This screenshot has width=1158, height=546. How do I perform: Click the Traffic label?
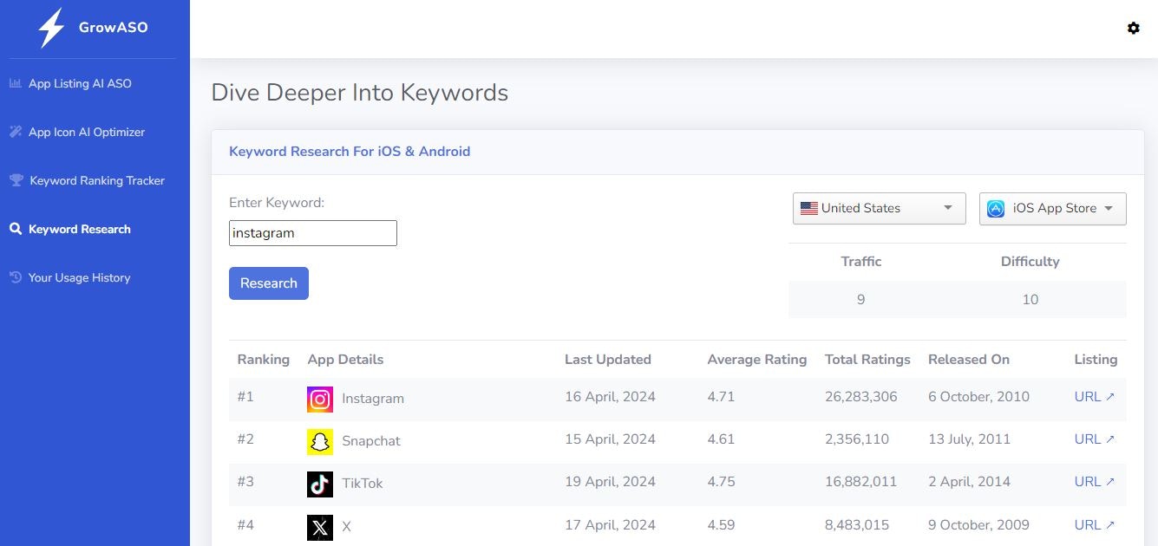click(861, 261)
